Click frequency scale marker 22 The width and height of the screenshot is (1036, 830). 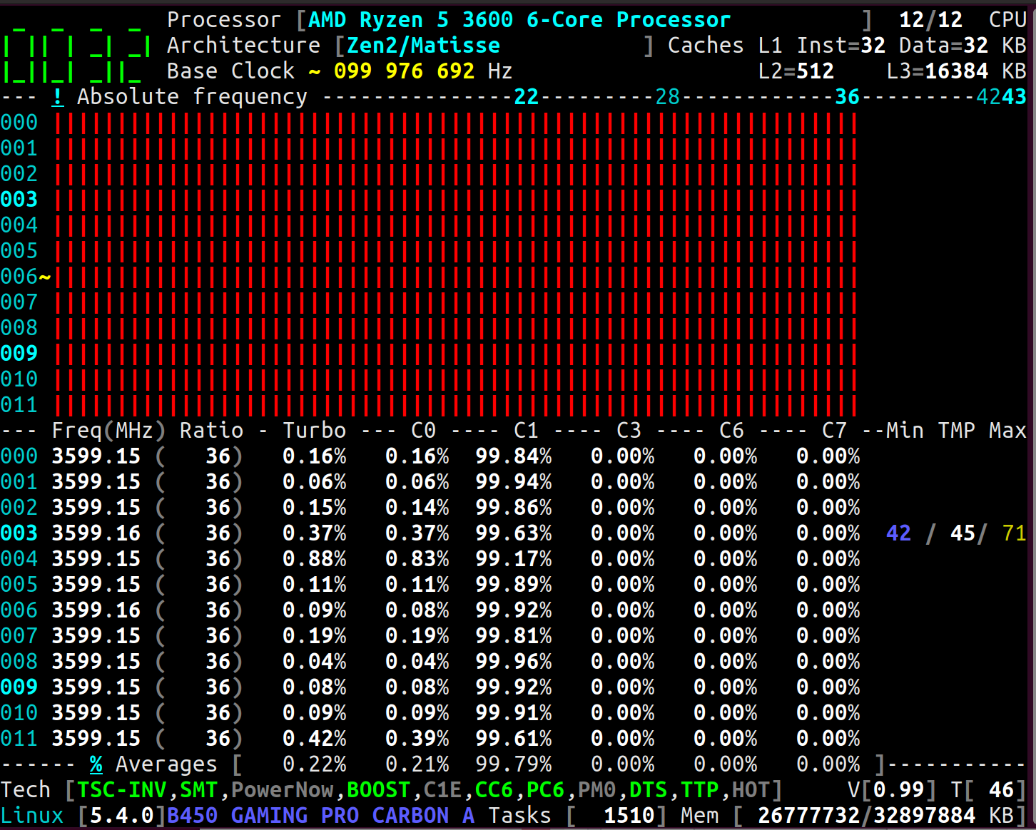coord(527,97)
